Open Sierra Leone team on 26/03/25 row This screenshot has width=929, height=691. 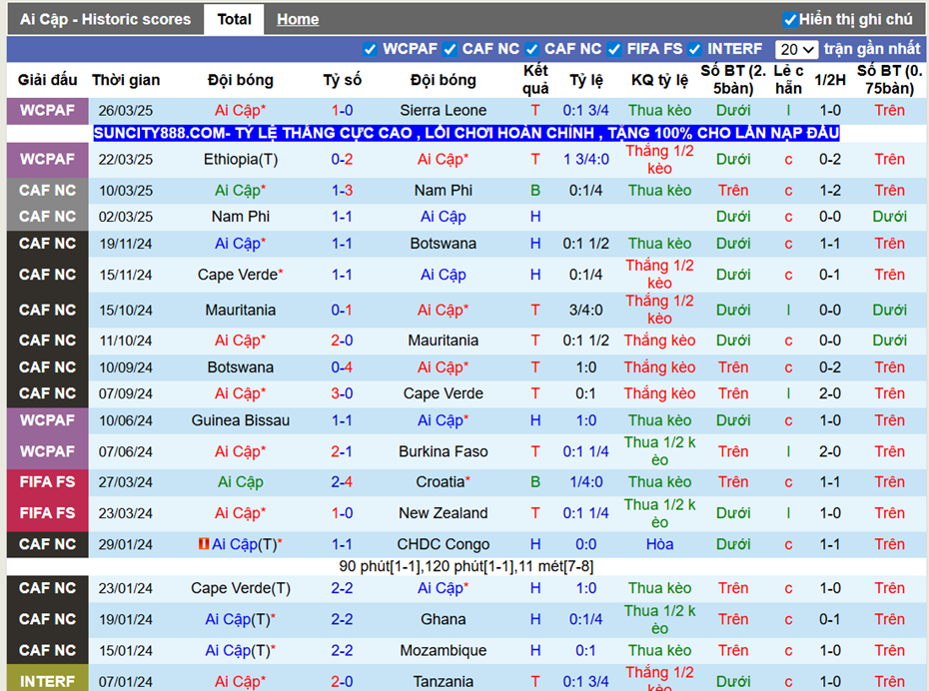pyautogui.click(x=444, y=111)
